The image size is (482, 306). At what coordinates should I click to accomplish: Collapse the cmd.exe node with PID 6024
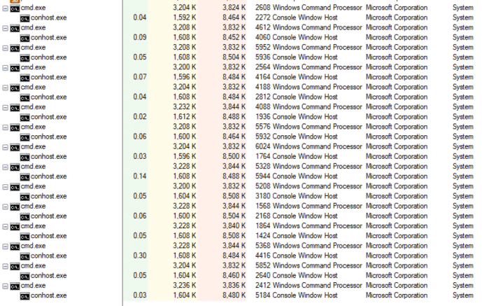click(6, 147)
